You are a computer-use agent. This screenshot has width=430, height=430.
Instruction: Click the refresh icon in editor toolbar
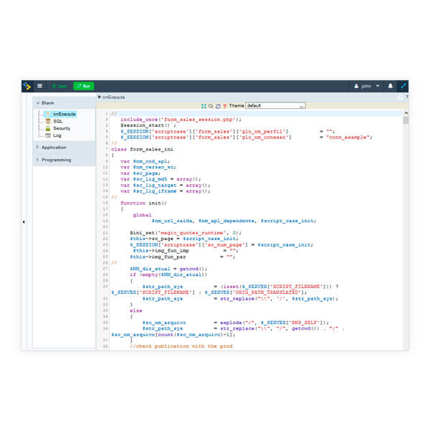click(x=217, y=105)
